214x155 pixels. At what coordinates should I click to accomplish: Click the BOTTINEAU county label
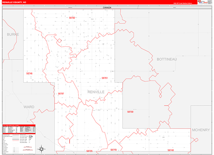[x=167, y=59]
